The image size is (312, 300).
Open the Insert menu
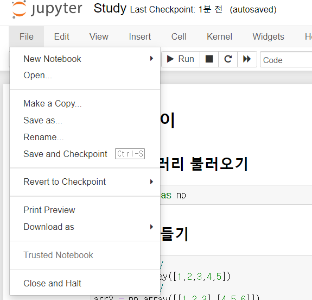[139, 36]
